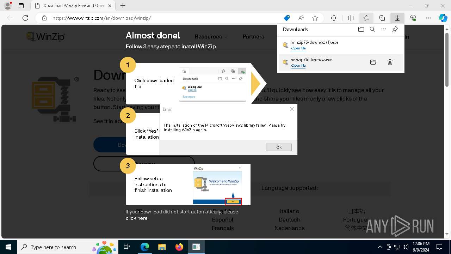Click the WinZip logo
This screenshot has width=451, height=254.
pyautogui.click(x=46, y=37)
